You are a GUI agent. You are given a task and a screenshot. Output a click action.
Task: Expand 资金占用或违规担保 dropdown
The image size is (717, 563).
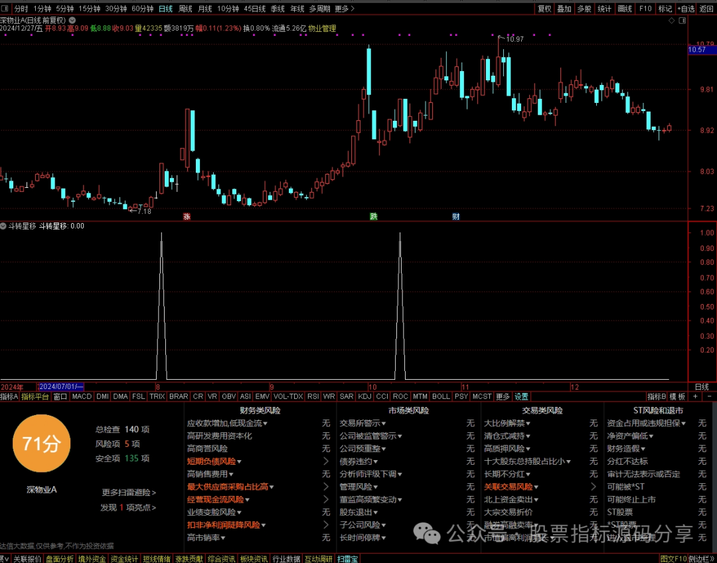(x=684, y=424)
